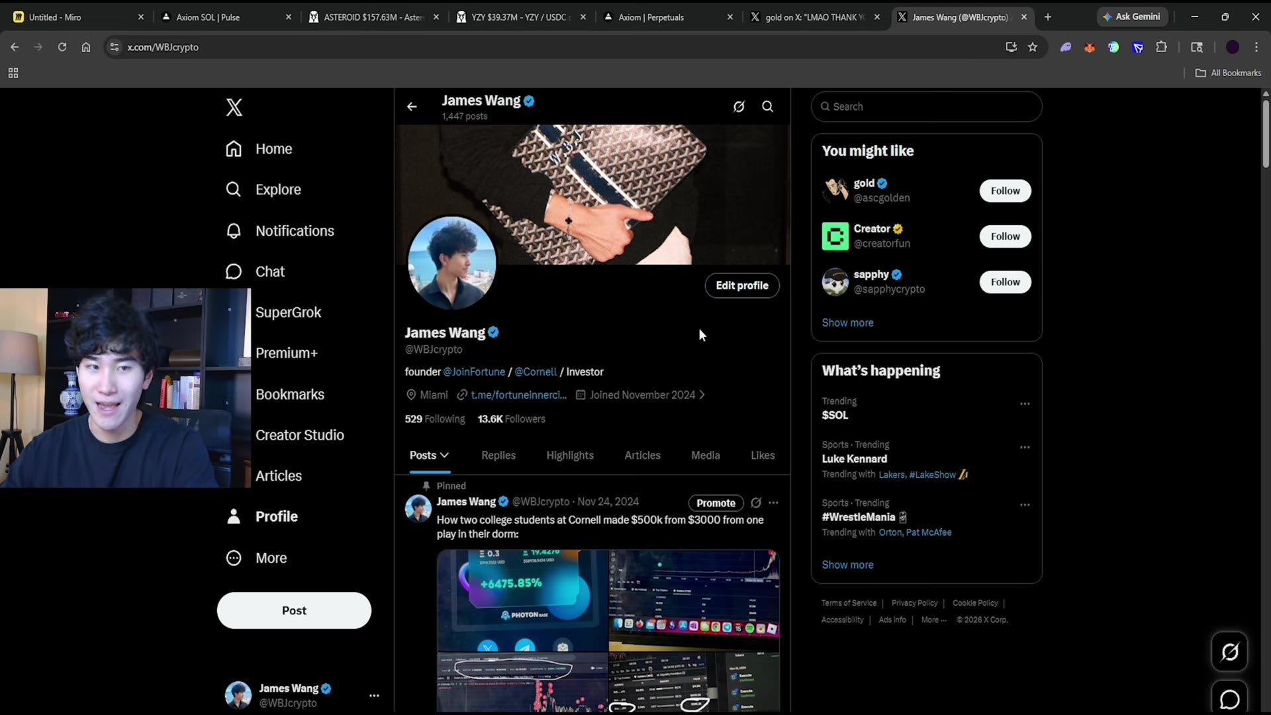1271x715 pixels.
Task: Switch to the Replies tab
Action: (498, 455)
